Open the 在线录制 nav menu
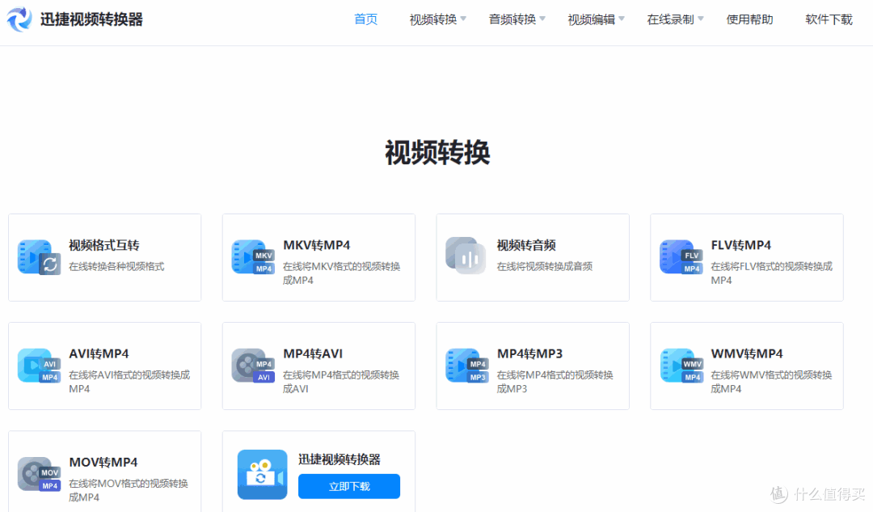The width and height of the screenshot is (873, 512). tap(670, 19)
